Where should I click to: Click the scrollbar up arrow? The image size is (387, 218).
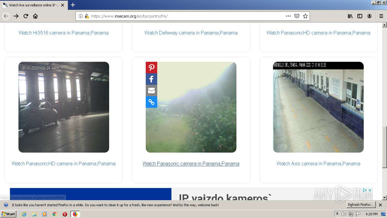click(385, 25)
